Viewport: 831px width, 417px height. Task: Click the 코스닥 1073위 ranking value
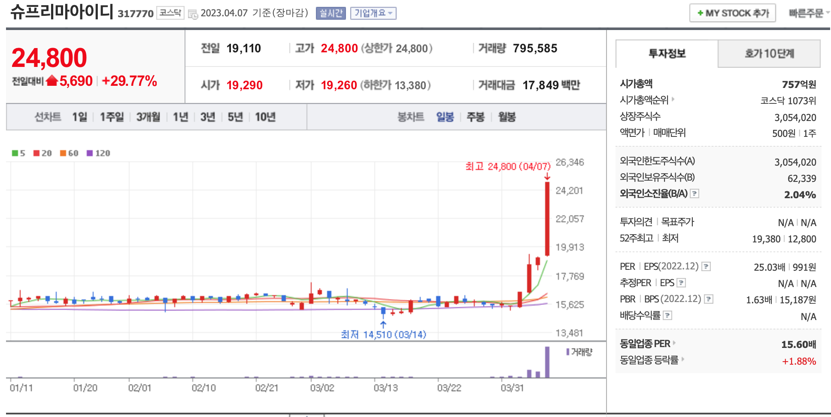[x=789, y=100]
